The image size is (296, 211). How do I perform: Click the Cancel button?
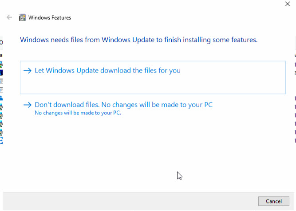click(x=274, y=201)
